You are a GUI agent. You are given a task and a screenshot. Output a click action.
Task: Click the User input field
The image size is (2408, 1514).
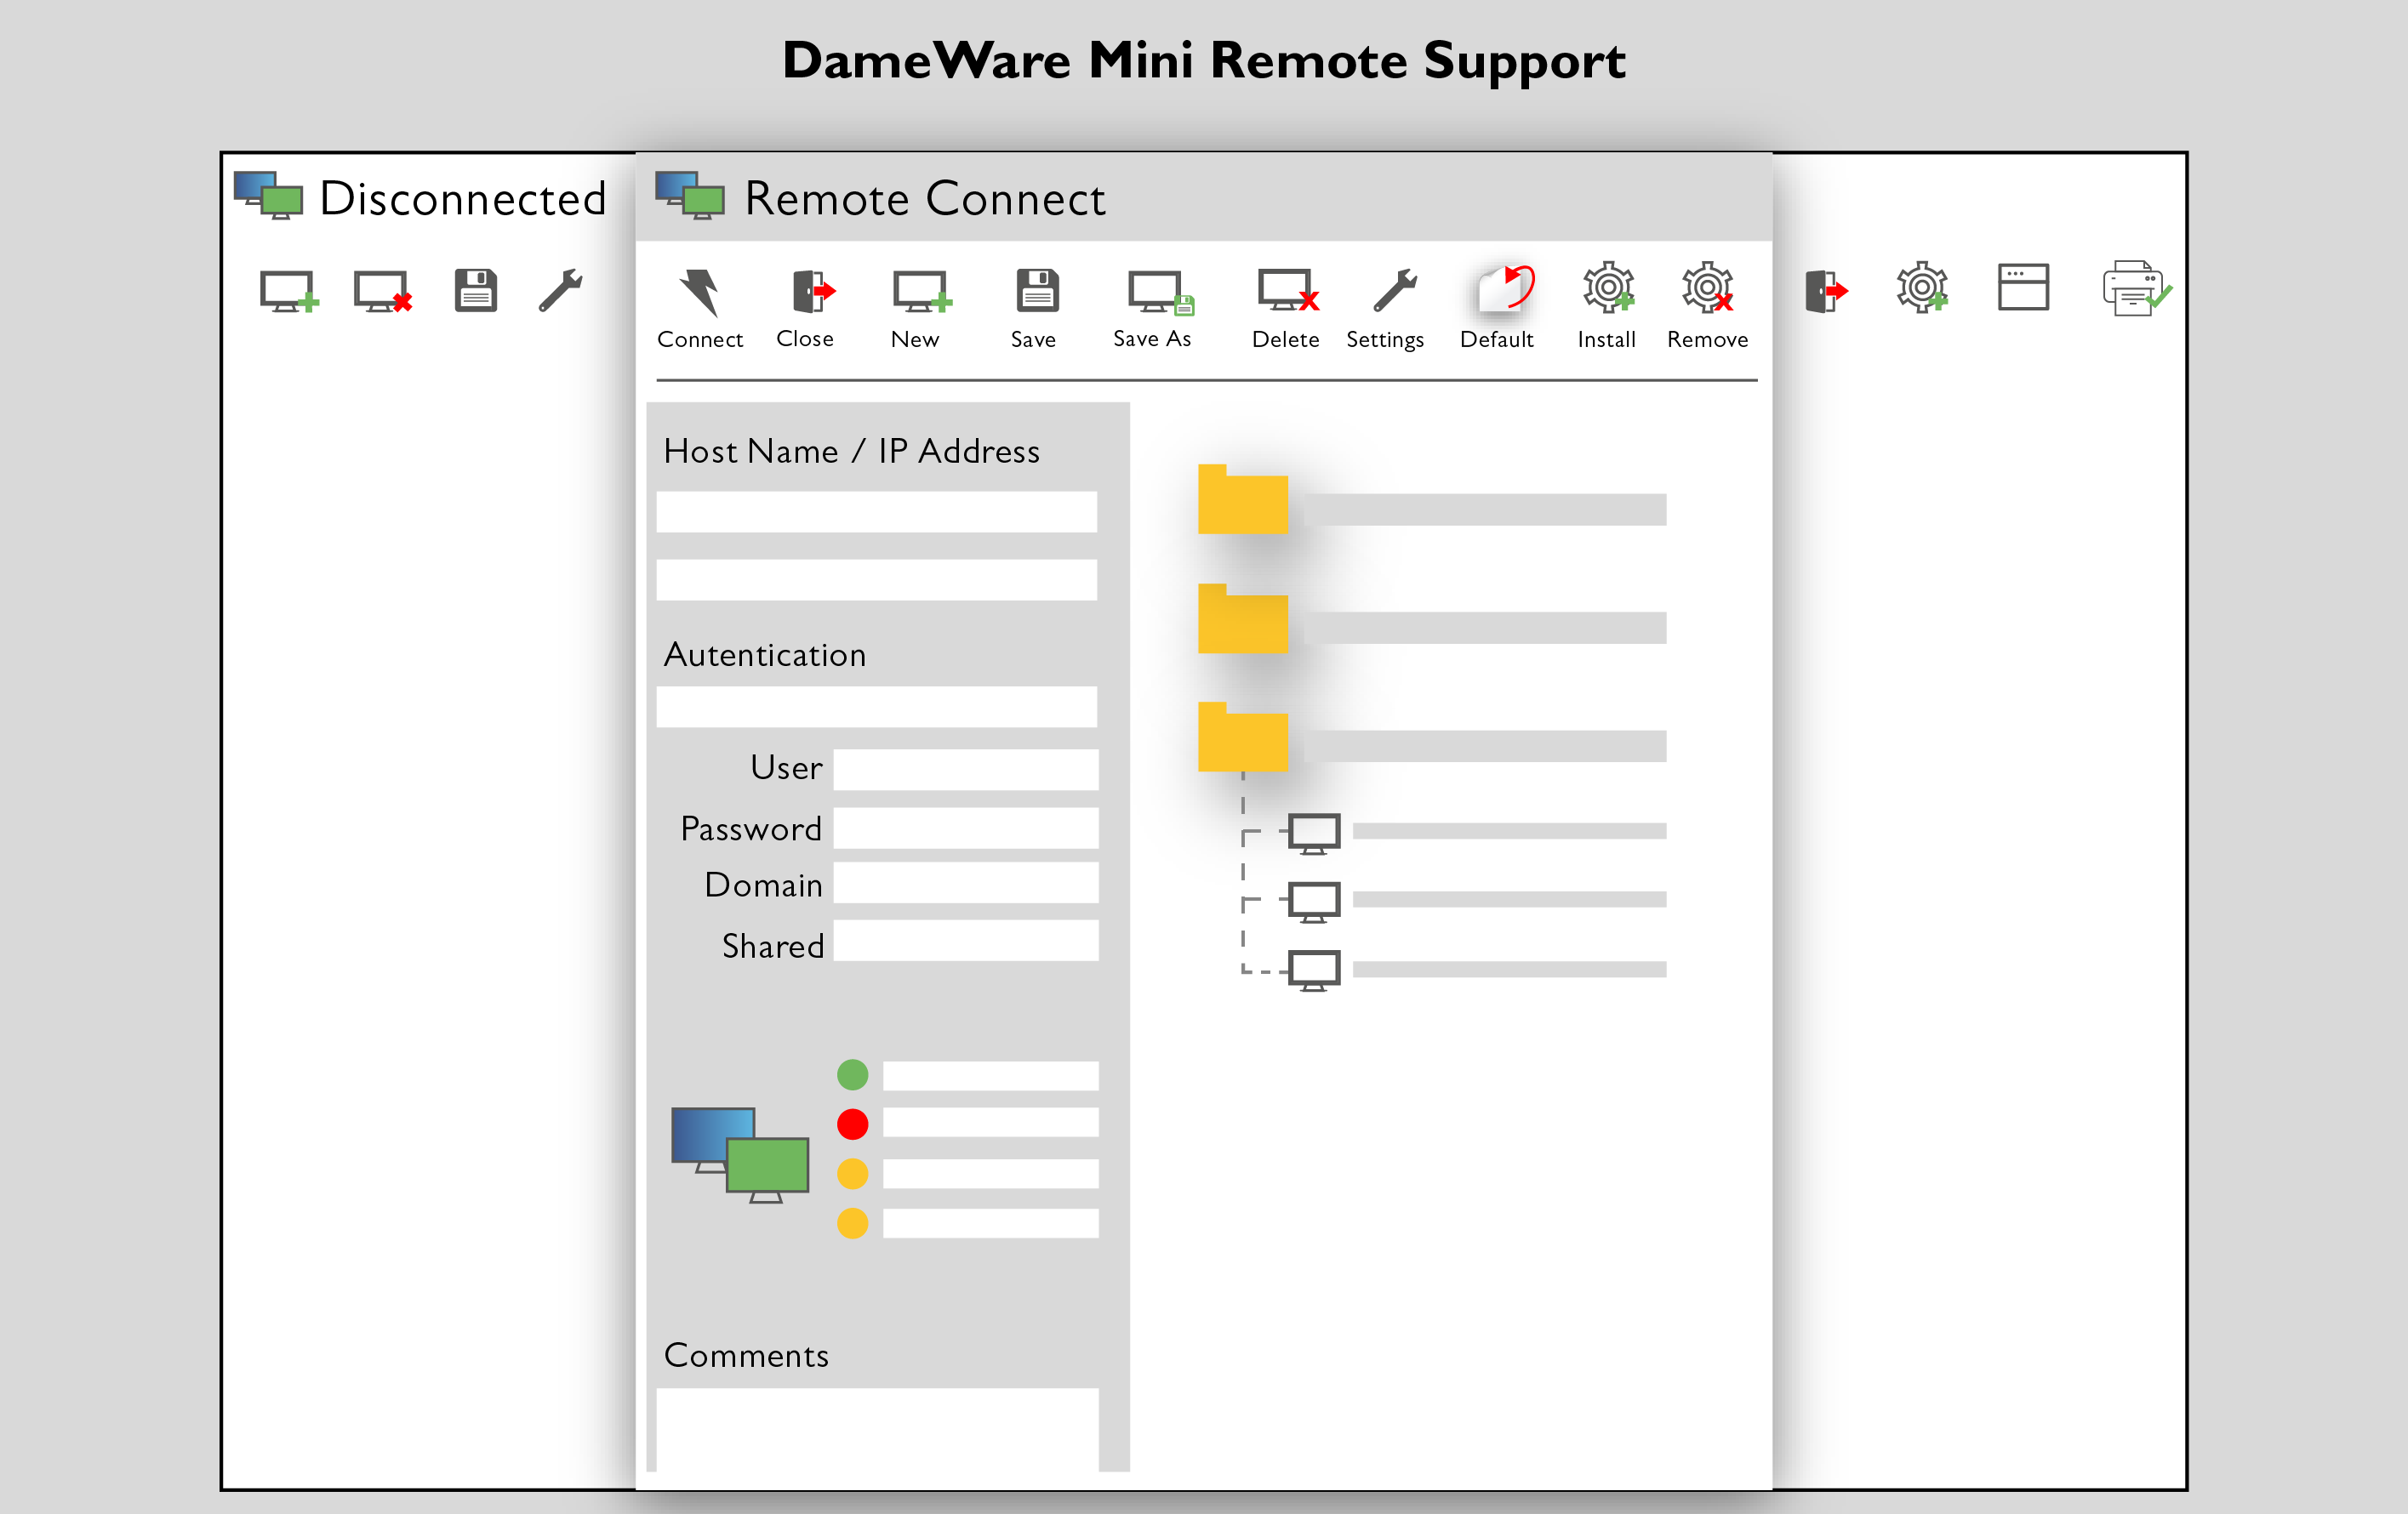(966, 770)
